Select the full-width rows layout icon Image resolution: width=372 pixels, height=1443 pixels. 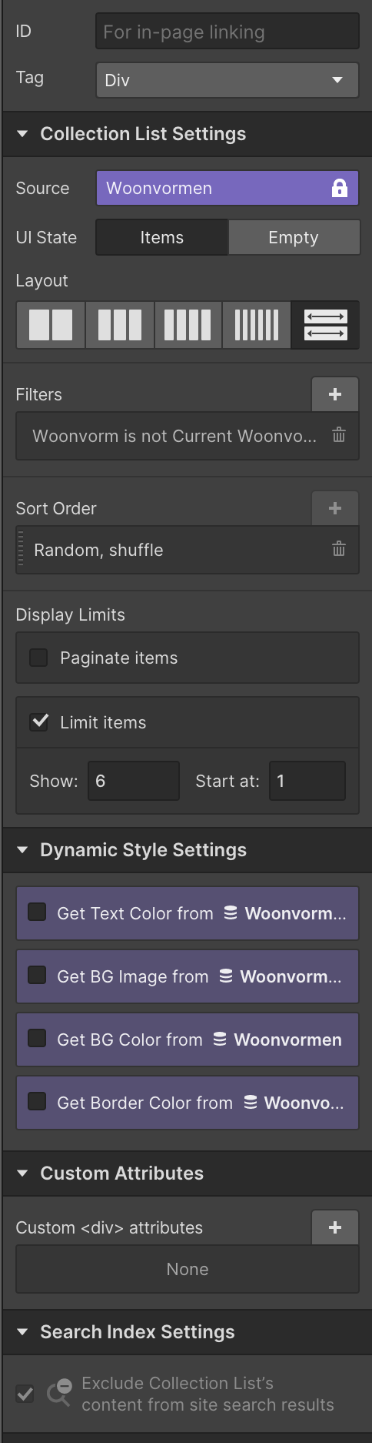pos(325,325)
